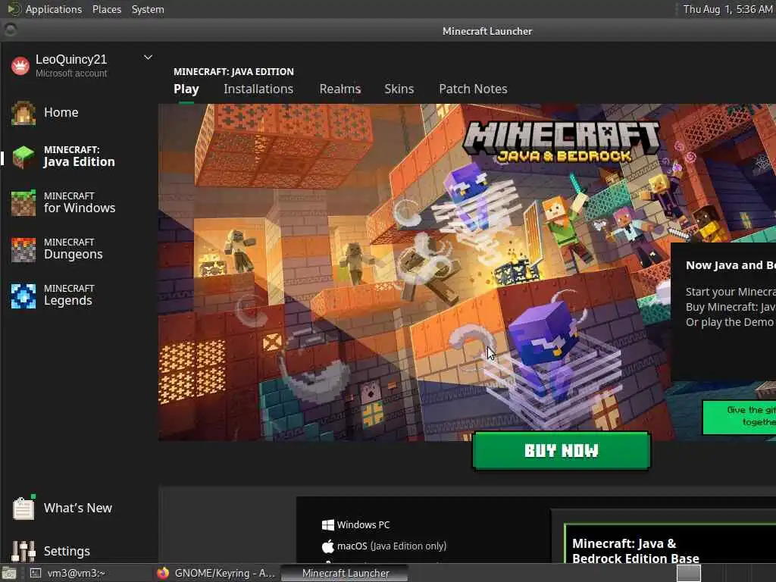The width and height of the screenshot is (776, 582).
Task: Open the Places menu
Action: 106,9
